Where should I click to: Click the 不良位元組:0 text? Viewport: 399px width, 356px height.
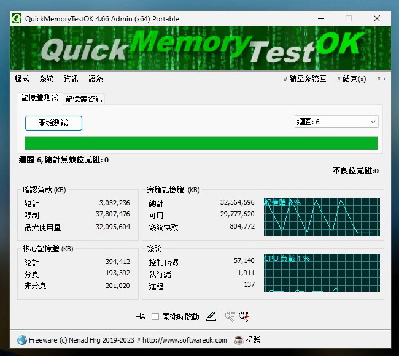pyautogui.click(x=355, y=171)
